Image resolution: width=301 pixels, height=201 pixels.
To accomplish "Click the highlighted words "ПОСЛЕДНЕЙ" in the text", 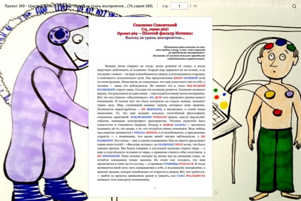I will coord(196,86).
